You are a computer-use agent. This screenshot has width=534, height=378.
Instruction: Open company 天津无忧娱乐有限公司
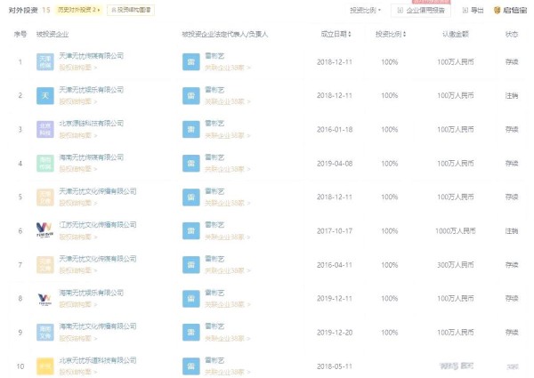(92, 90)
